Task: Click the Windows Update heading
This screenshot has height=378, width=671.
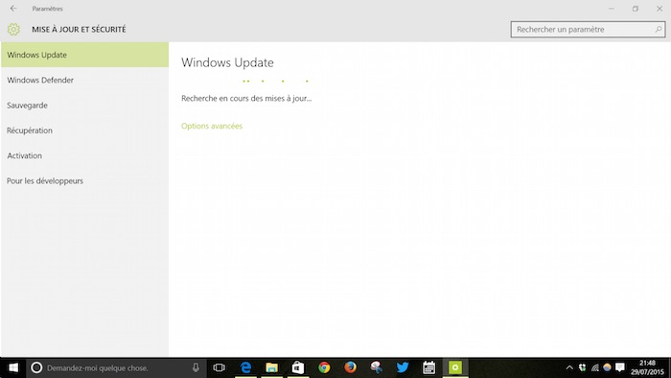Action: click(x=227, y=62)
